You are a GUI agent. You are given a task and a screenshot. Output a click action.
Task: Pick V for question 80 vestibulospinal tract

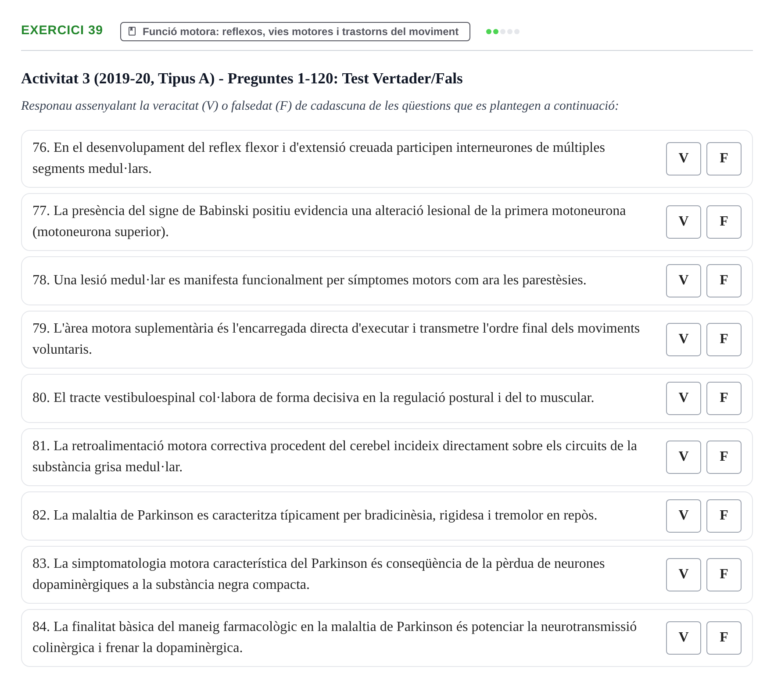pyautogui.click(x=684, y=398)
